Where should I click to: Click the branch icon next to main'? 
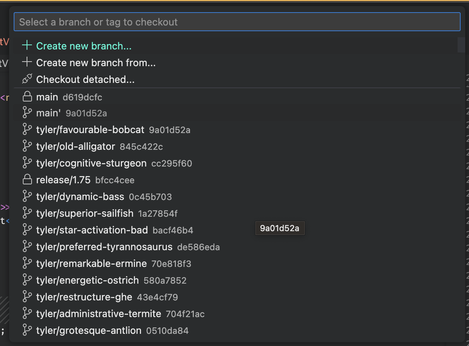[27, 113]
